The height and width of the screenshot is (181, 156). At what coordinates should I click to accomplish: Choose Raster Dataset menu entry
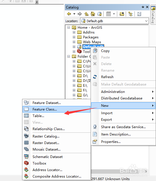pyautogui.click(x=57, y=143)
